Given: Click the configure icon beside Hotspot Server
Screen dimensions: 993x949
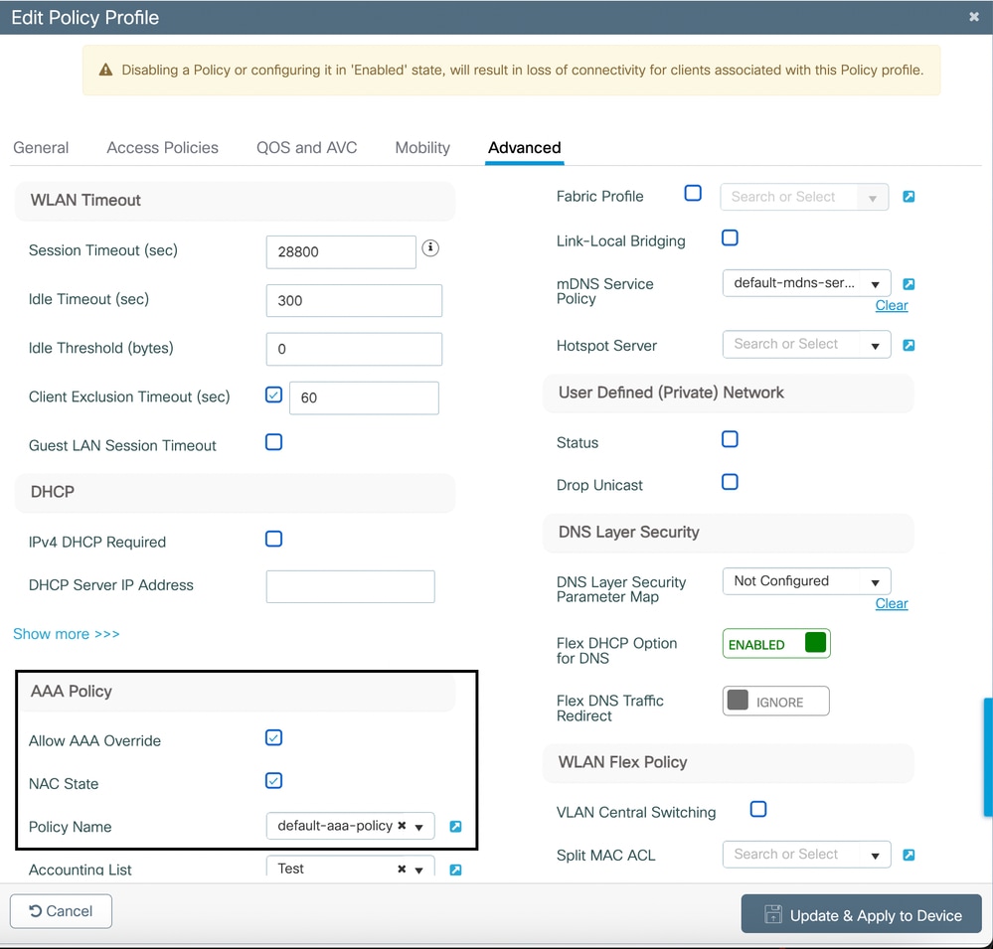Looking at the screenshot, I should [909, 345].
